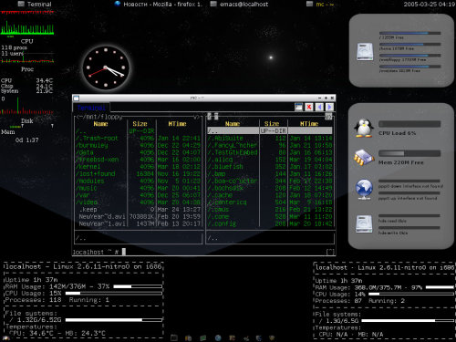Sort right panel by Name header

click(233, 124)
